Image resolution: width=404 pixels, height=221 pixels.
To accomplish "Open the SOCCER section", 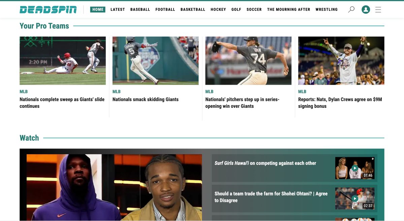I will coord(254,9).
